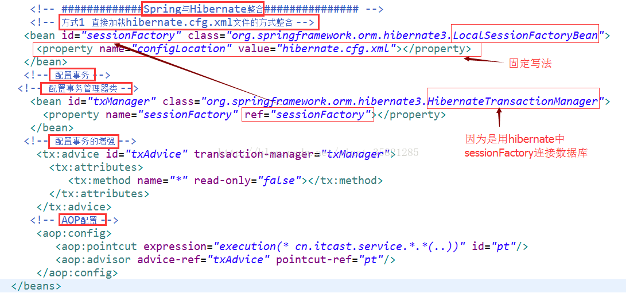Viewport: 626px width, 293px height.
Task: Click id="txAdvice" in the tx:advice tag
Action: pos(146,154)
